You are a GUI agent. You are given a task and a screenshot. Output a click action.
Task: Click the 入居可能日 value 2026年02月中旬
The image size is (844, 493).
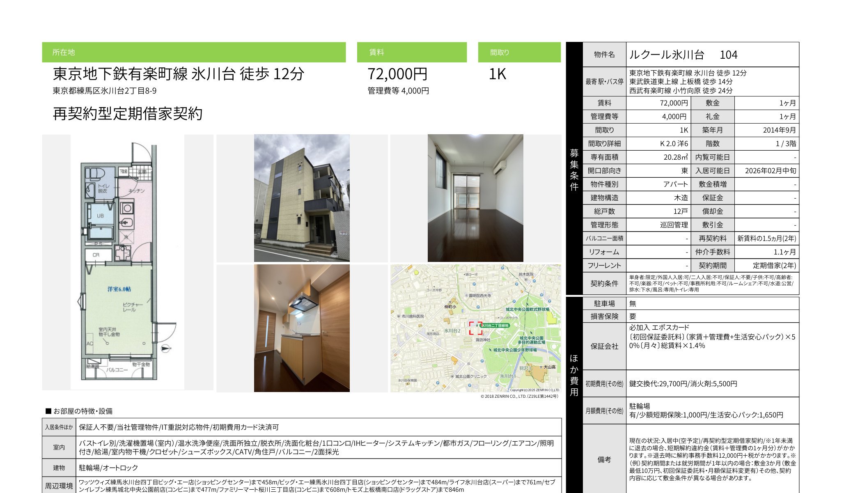click(770, 171)
